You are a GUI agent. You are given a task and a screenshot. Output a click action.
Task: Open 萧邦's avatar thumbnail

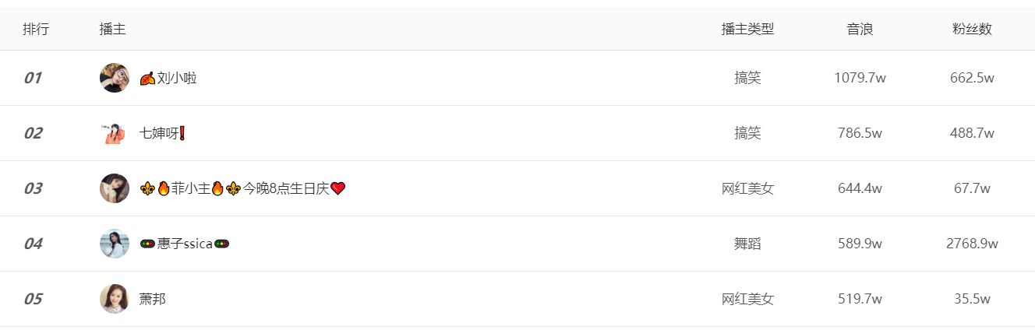pos(115,299)
